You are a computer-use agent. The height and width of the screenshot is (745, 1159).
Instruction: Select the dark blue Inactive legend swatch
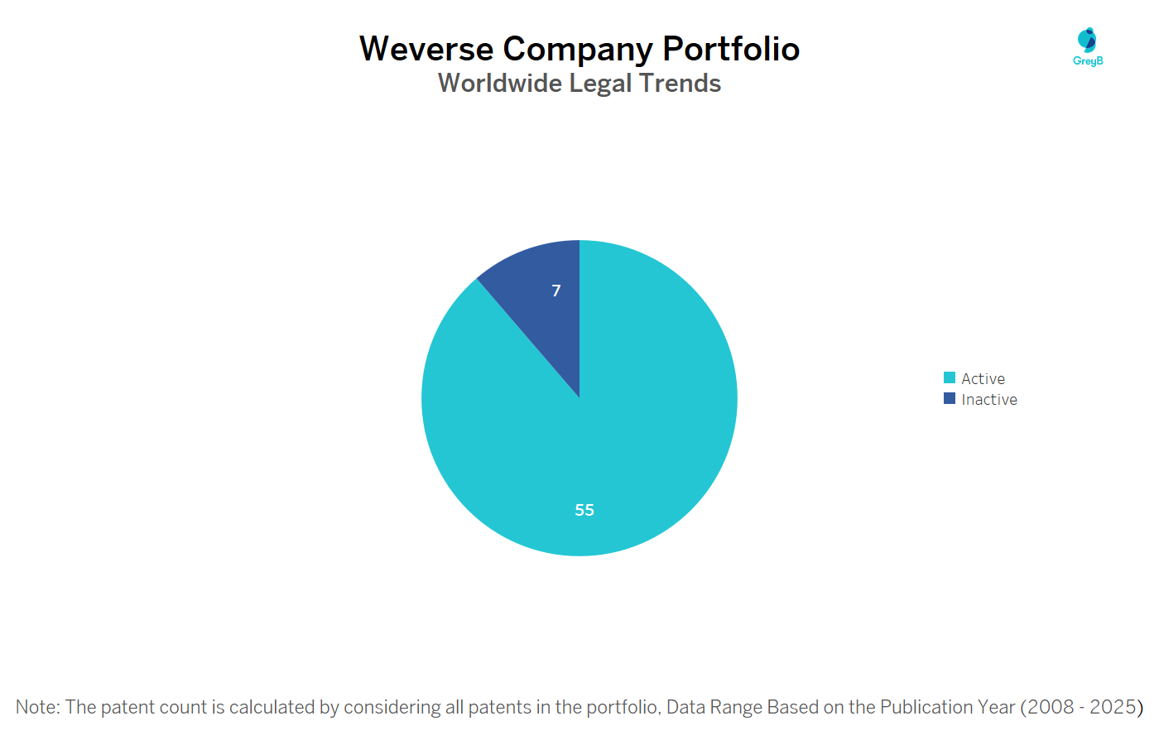pos(950,399)
